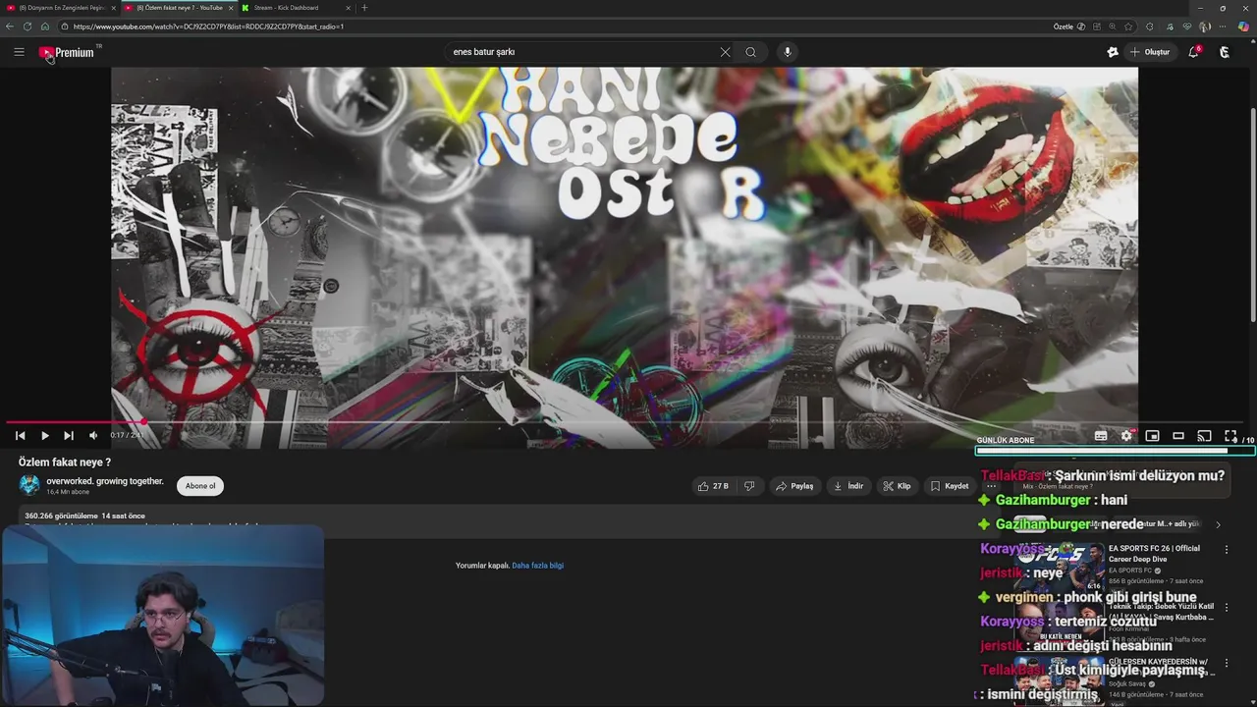This screenshot has width=1257, height=707.
Task: Select the Özlem fakat neye YouTube tab
Action: tap(178, 8)
